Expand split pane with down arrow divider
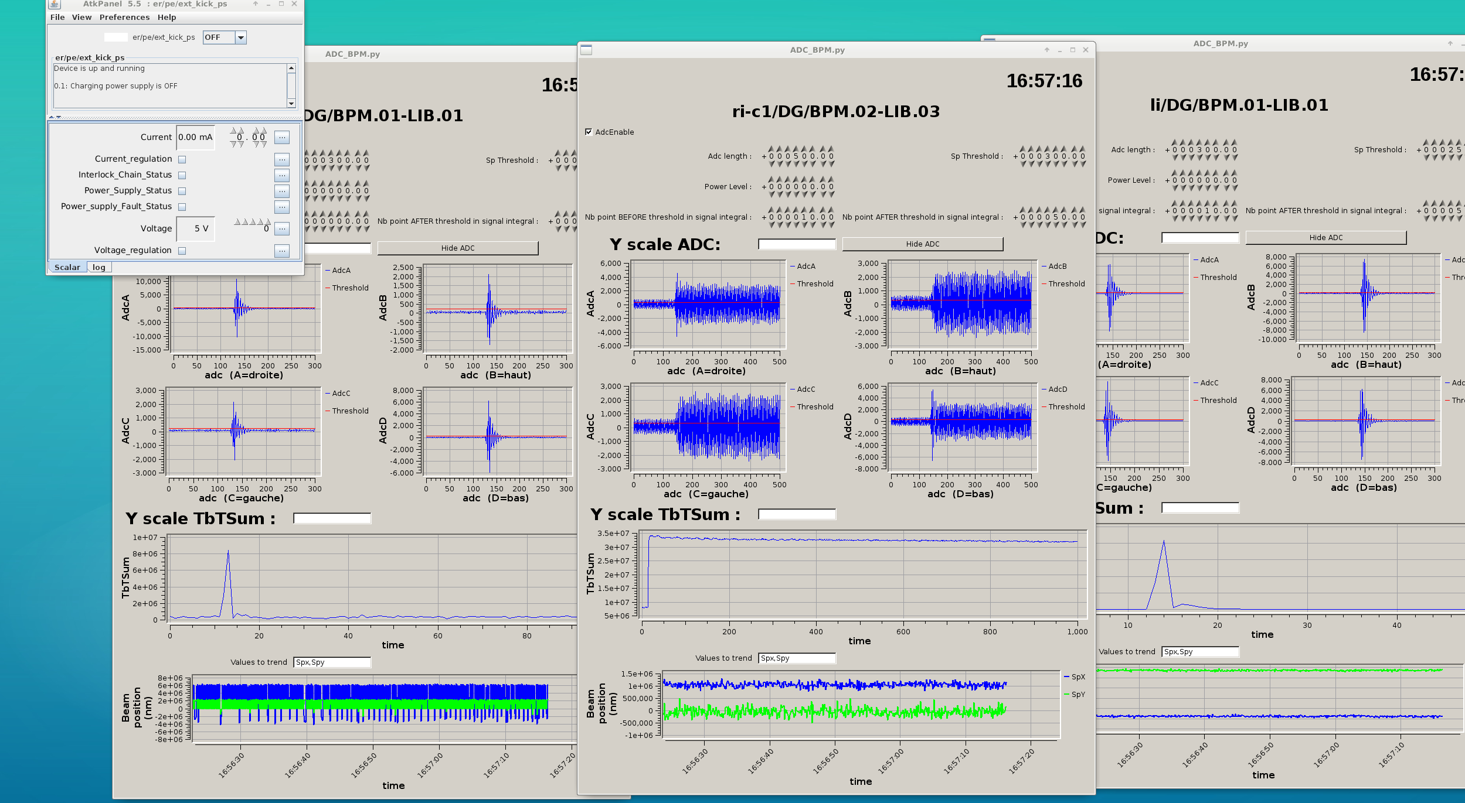The width and height of the screenshot is (1465, 803). (58, 117)
